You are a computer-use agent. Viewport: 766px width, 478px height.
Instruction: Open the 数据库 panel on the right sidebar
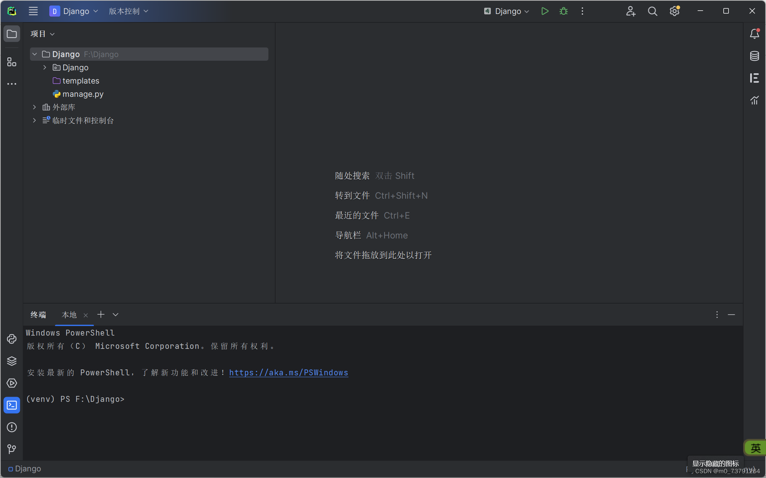755,56
